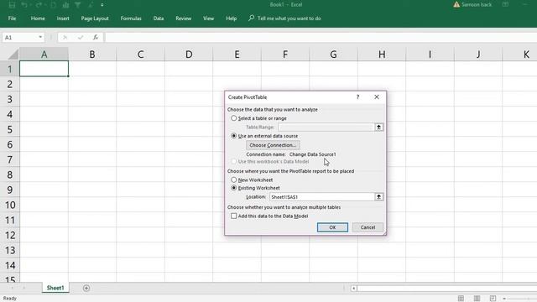Select the New Worksheet radio button
Viewport: 537px width, 302px height.
[x=234, y=180]
